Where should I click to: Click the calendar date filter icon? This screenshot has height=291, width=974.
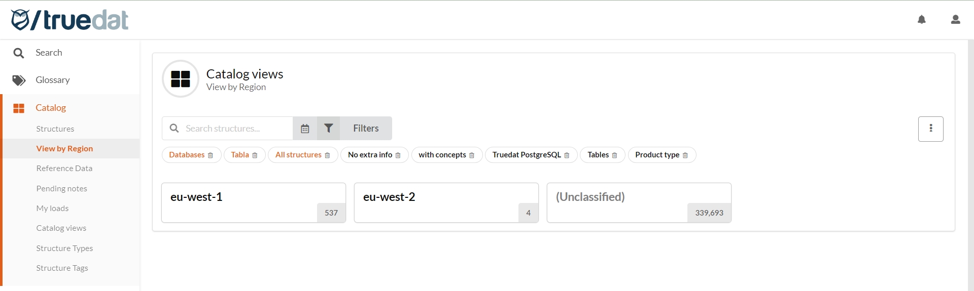305,129
